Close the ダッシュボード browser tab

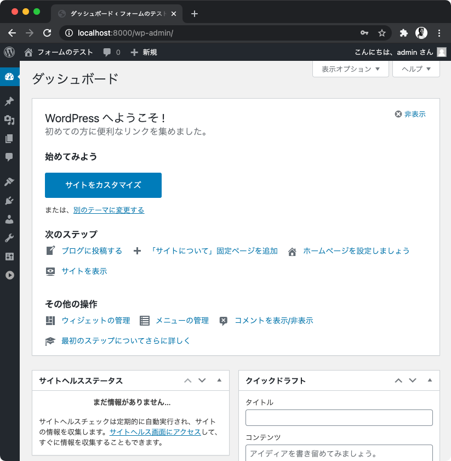pyautogui.click(x=174, y=14)
